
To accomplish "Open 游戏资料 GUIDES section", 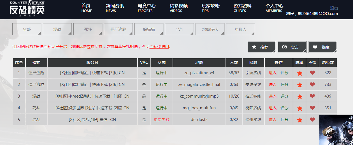I will tap(243, 8).
